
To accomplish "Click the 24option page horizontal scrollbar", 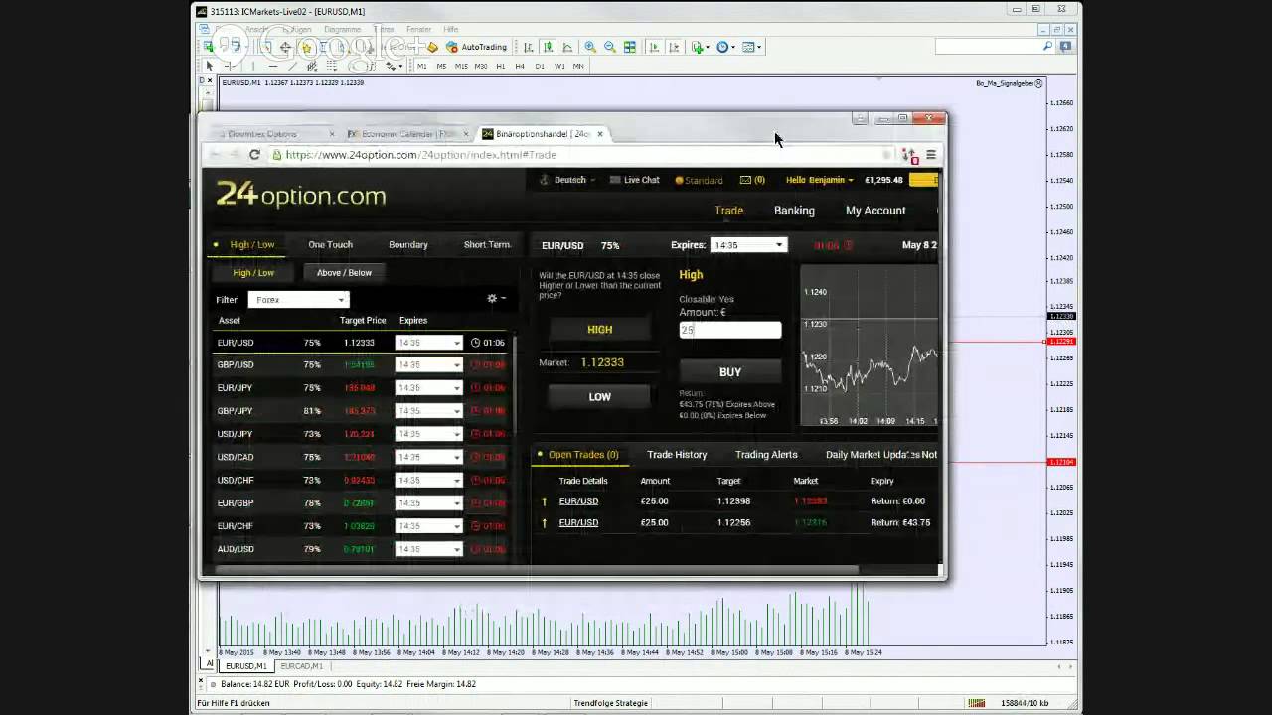I will [537, 570].
